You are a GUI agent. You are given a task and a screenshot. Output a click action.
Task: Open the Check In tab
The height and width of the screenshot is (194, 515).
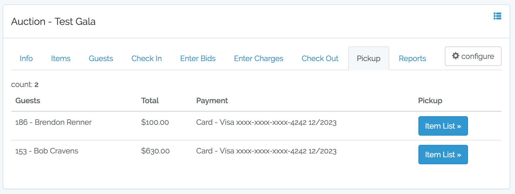point(147,58)
